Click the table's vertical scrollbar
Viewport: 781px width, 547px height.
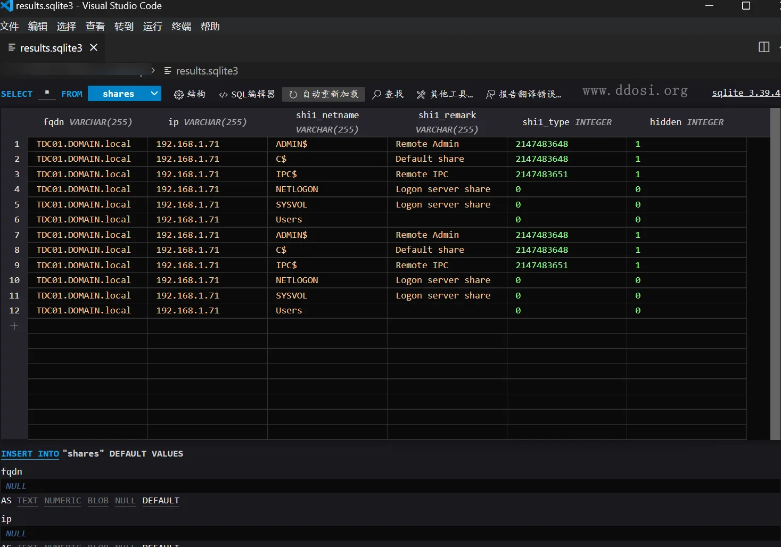coord(775,274)
